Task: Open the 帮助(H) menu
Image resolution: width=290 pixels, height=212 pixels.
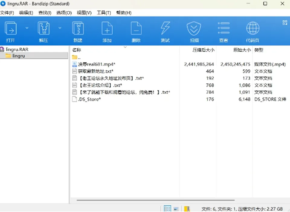Action: (124, 13)
